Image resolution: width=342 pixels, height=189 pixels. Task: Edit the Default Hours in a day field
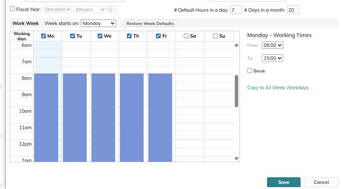[236, 10]
